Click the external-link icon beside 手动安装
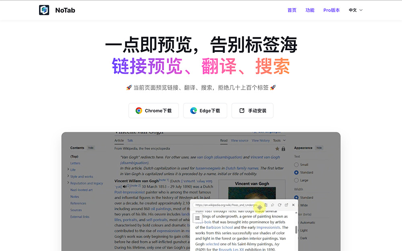The height and width of the screenshot is (251, 402). pyautogui.click(x=242, y=111)
